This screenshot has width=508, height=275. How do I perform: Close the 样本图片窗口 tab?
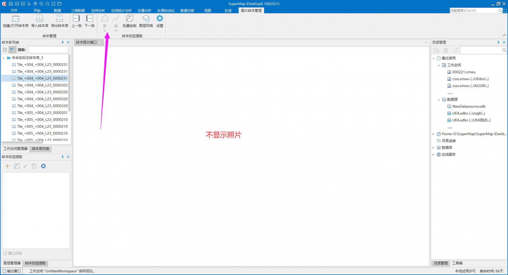100,42
